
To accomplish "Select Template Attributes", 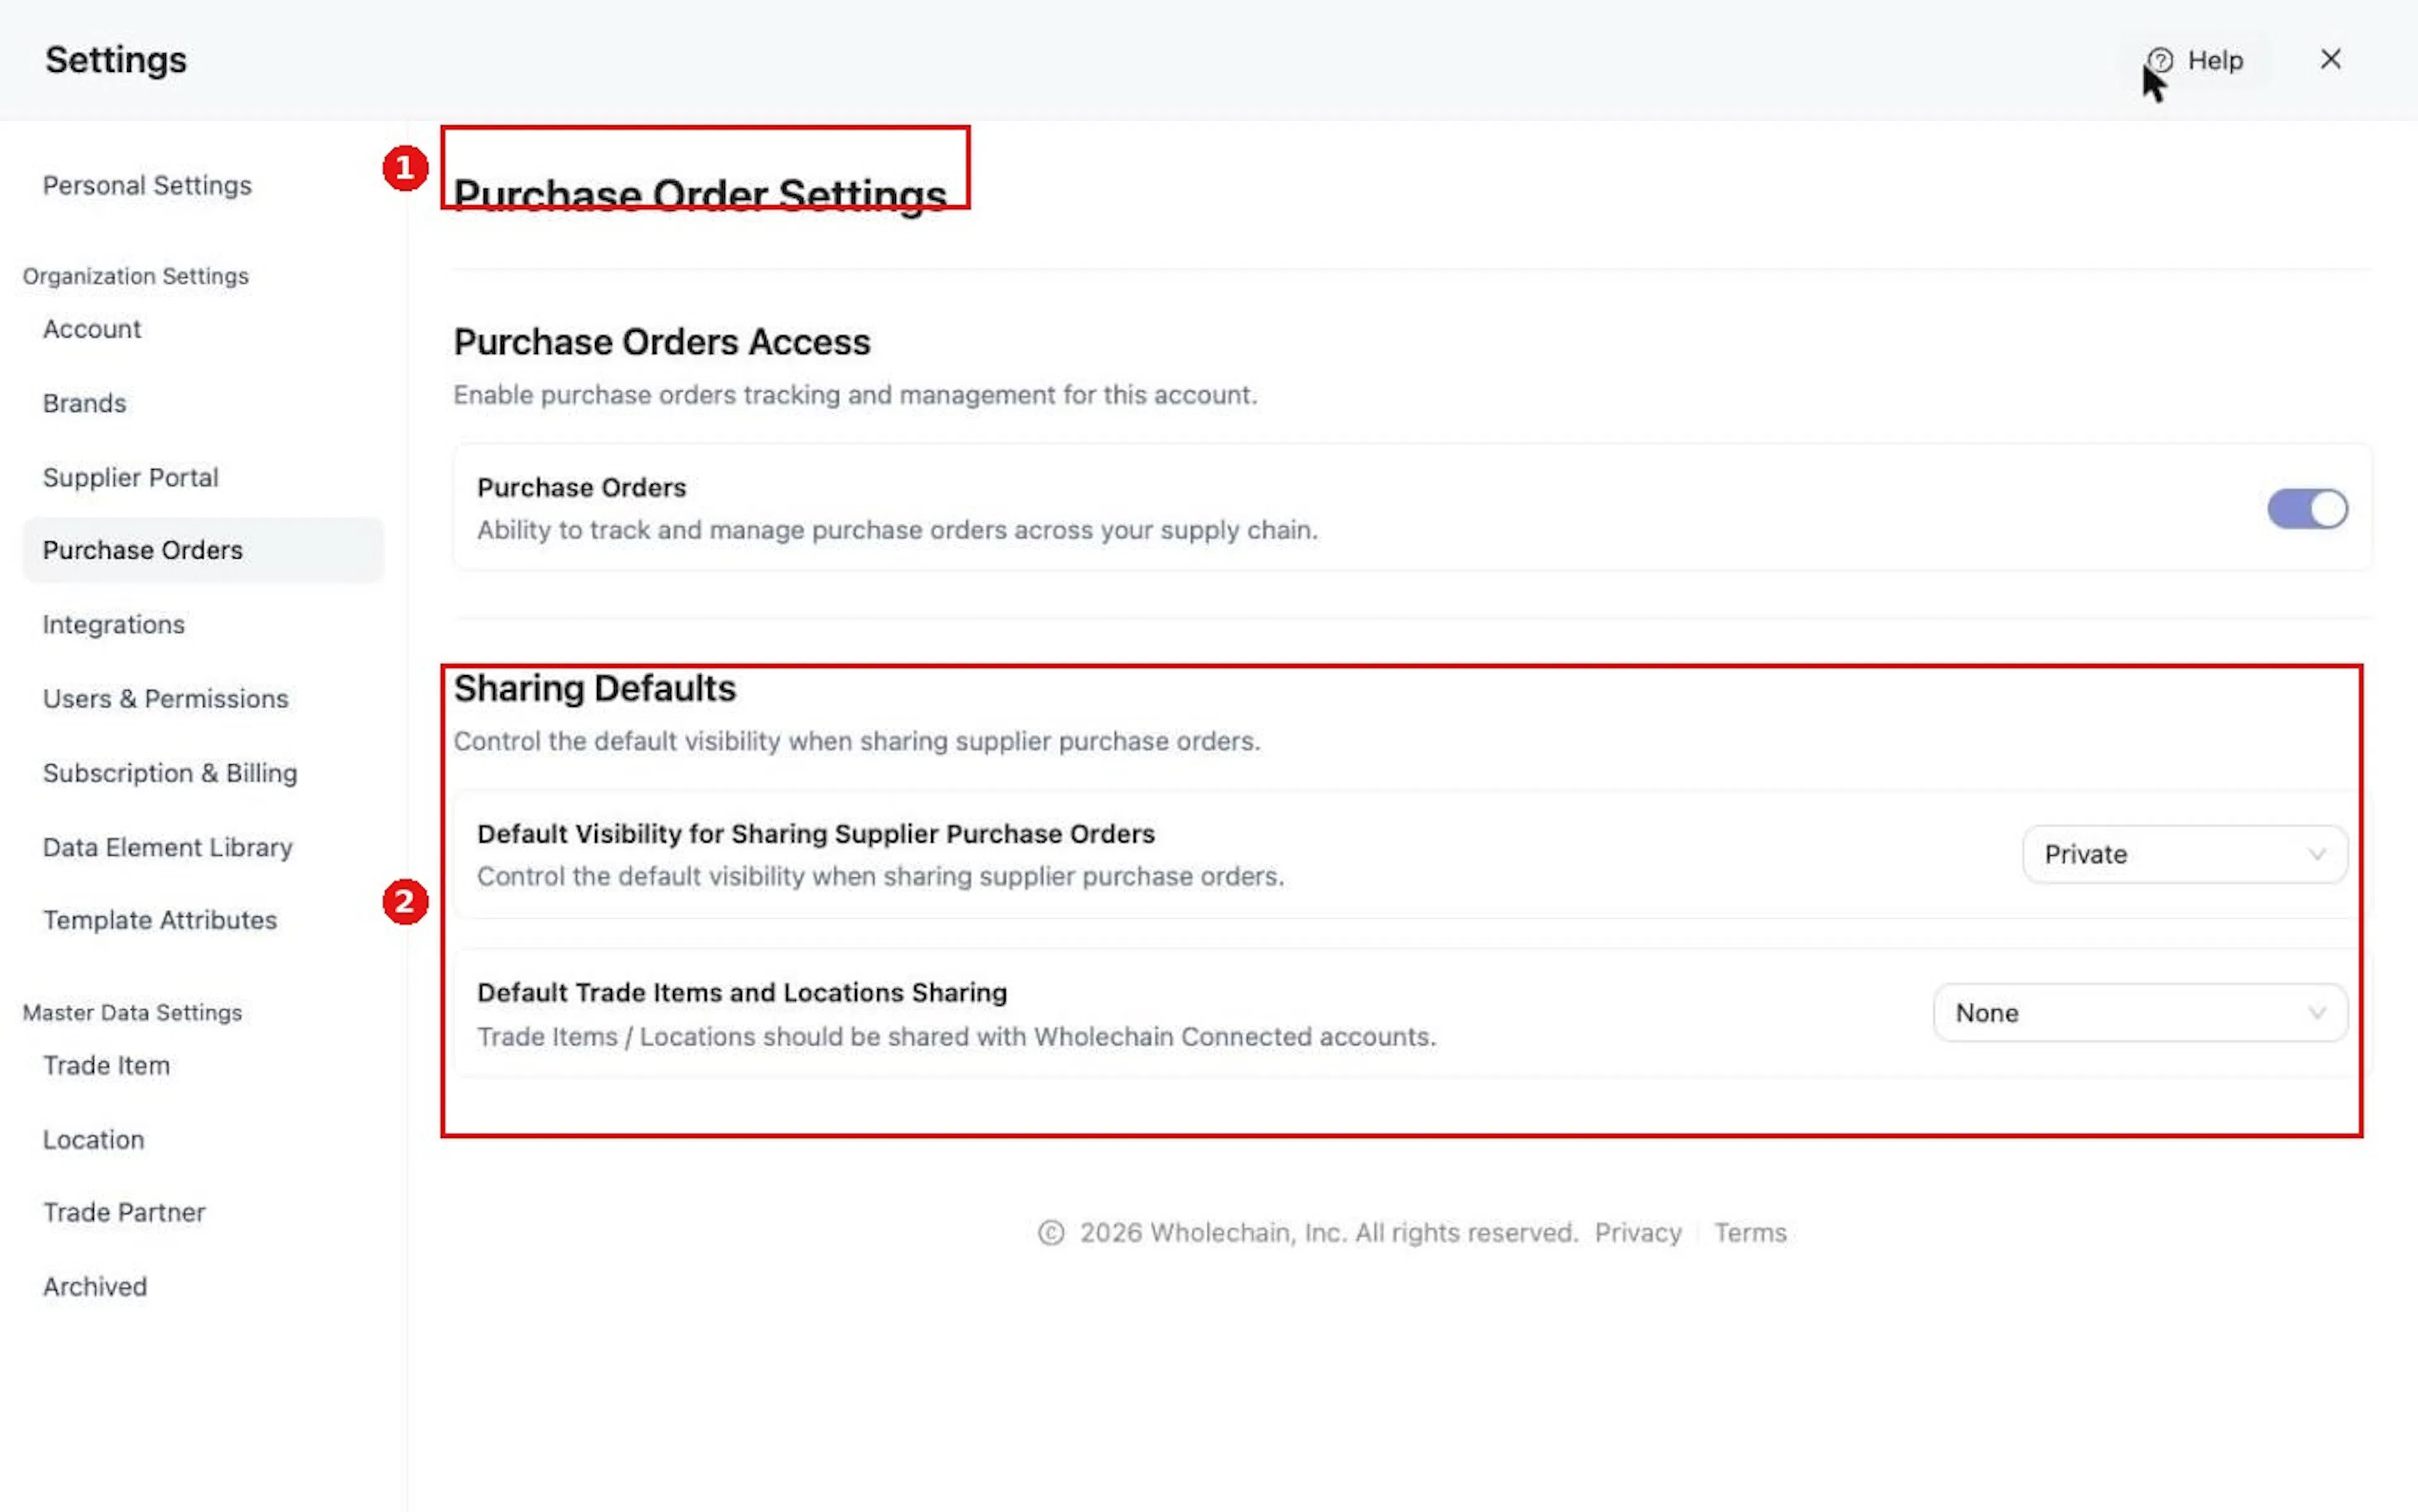I will [160, 920].
